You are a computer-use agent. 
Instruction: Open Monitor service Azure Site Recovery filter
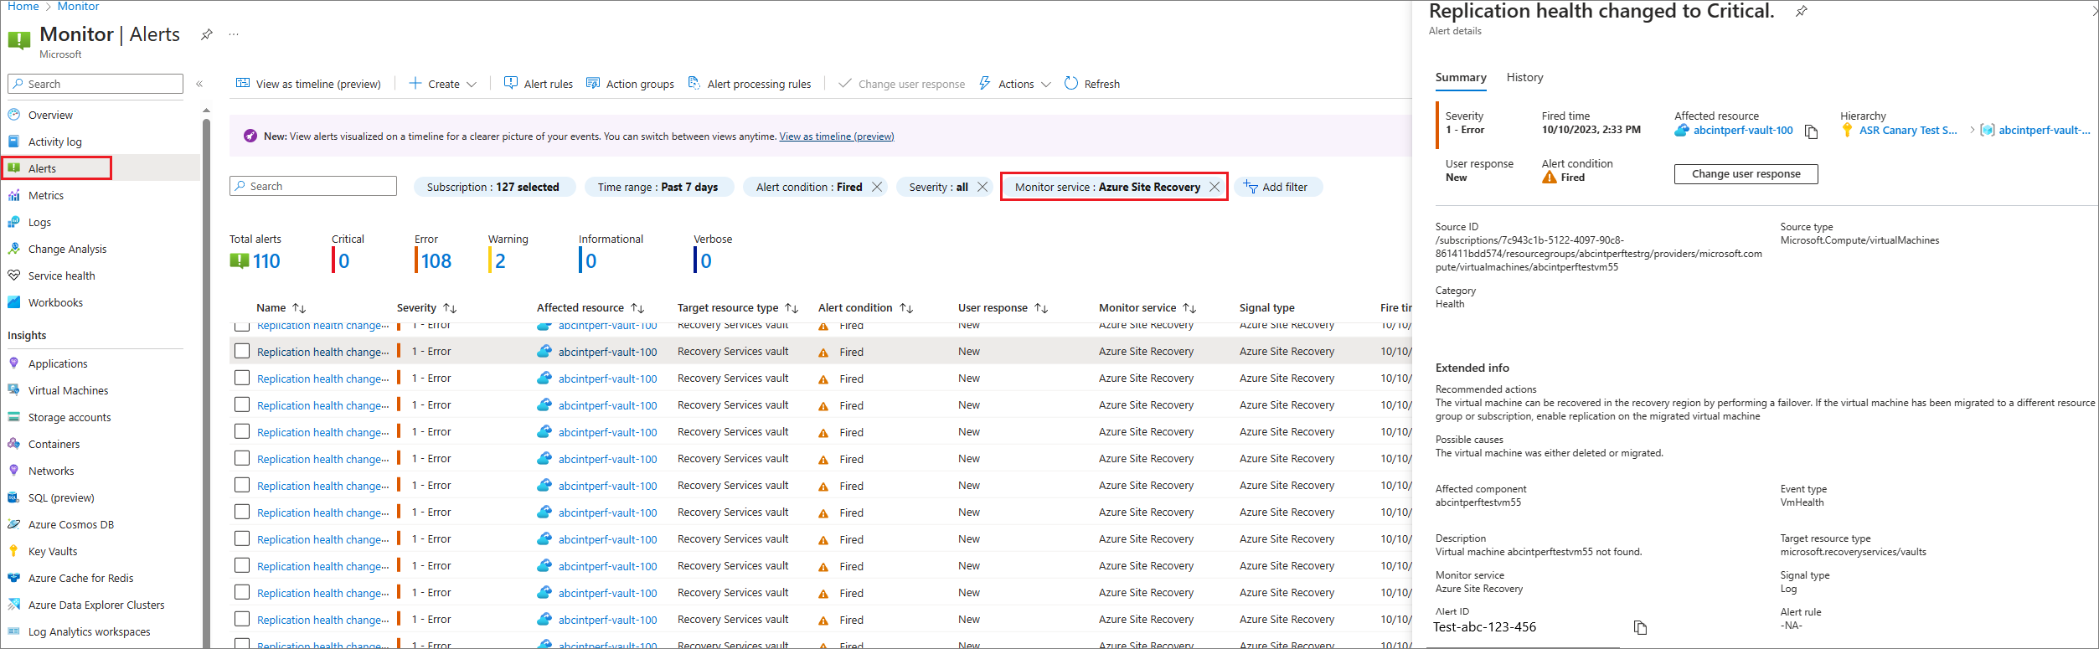pyautogui.click(x=1107, y=187)
